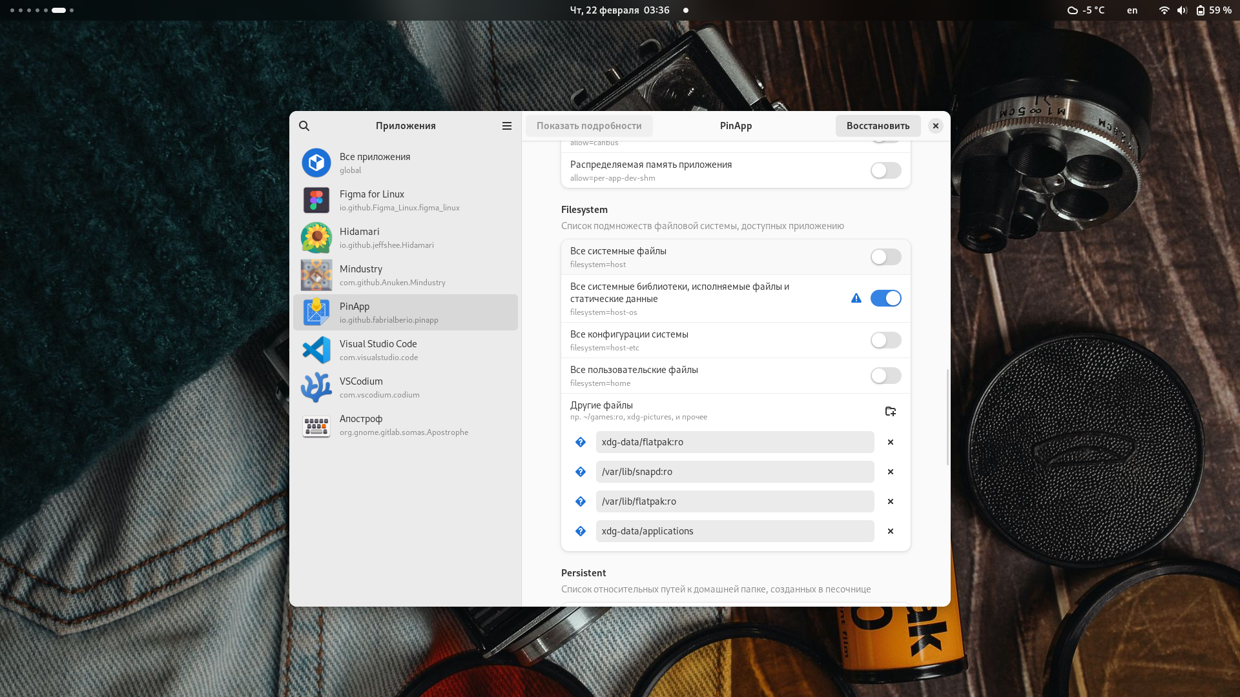The width and height of the screenshot is (1240, 697).
Task: Click the warning triangle next to filesystem=host-os
Action: point(856,298)
